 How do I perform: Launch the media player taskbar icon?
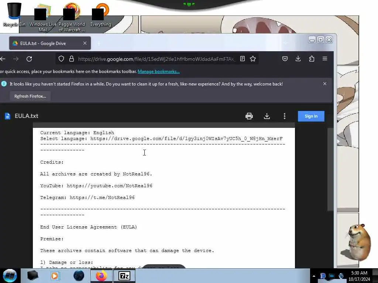coord(55,276)
